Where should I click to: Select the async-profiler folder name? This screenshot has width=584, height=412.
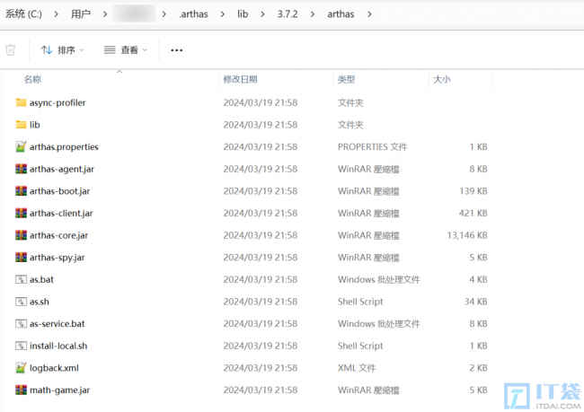coord(58,102)
